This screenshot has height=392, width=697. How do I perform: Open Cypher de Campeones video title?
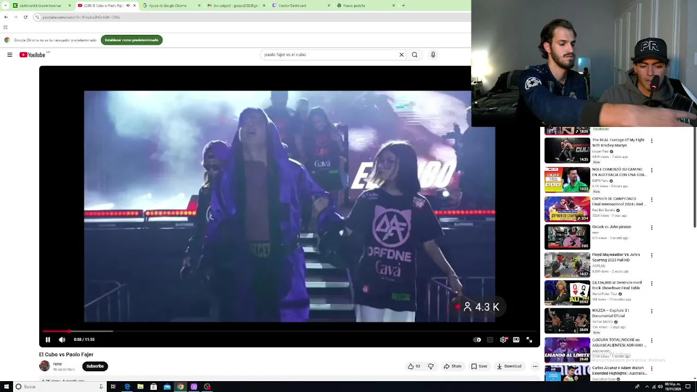618,201
